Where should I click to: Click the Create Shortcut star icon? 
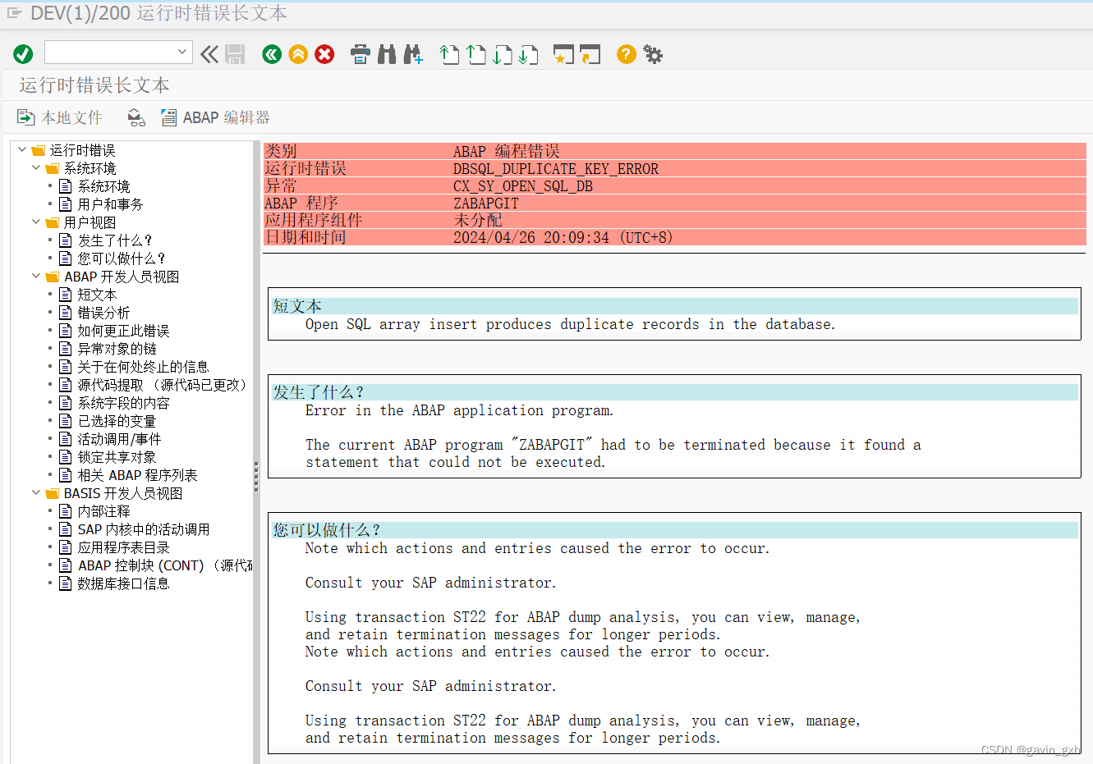[564, 54]
